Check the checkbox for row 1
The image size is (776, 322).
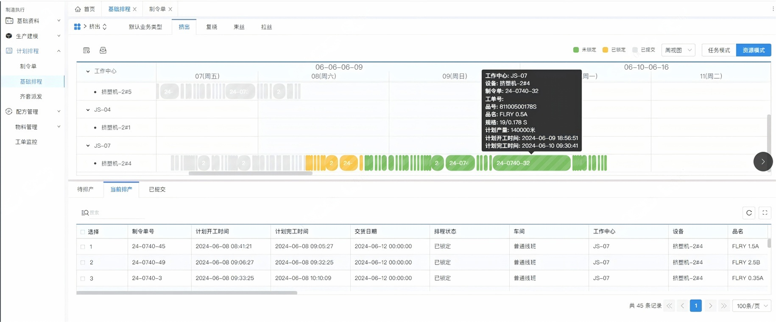click(83, 246)
